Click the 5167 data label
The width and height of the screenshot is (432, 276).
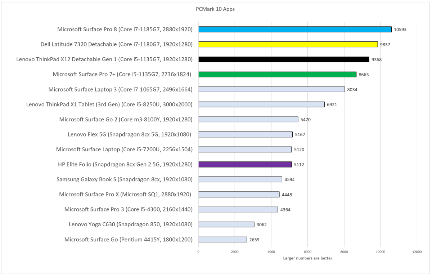(x=300, y=135)
